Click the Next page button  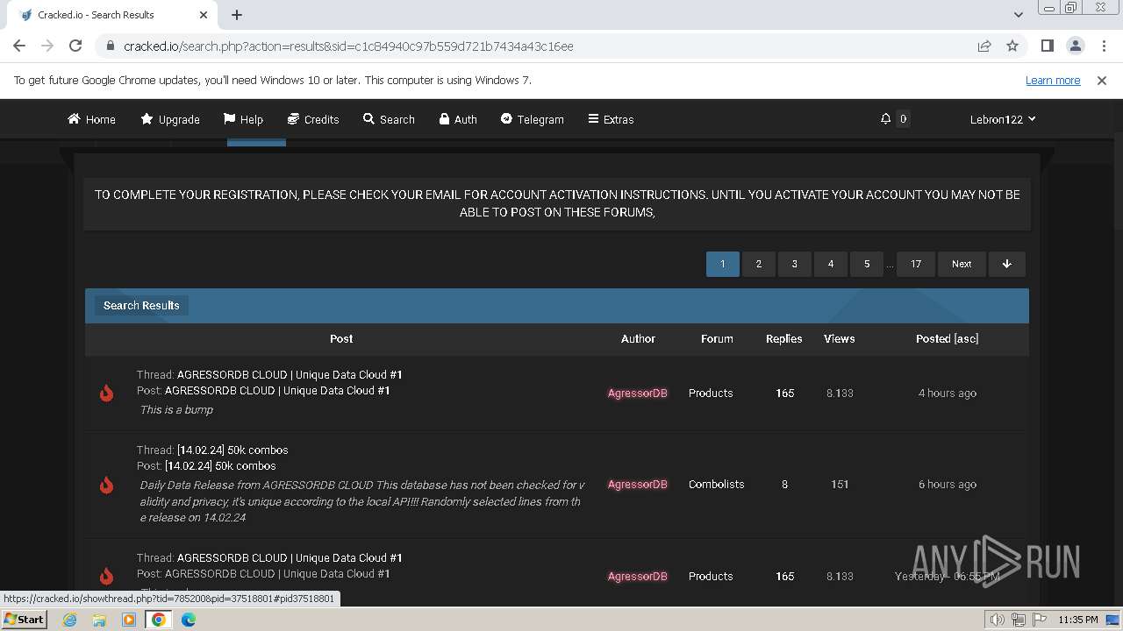click(962, 264)
